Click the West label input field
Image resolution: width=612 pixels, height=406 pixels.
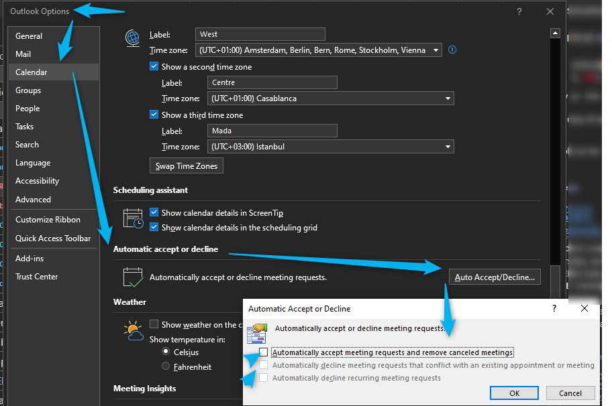point(260,34)
